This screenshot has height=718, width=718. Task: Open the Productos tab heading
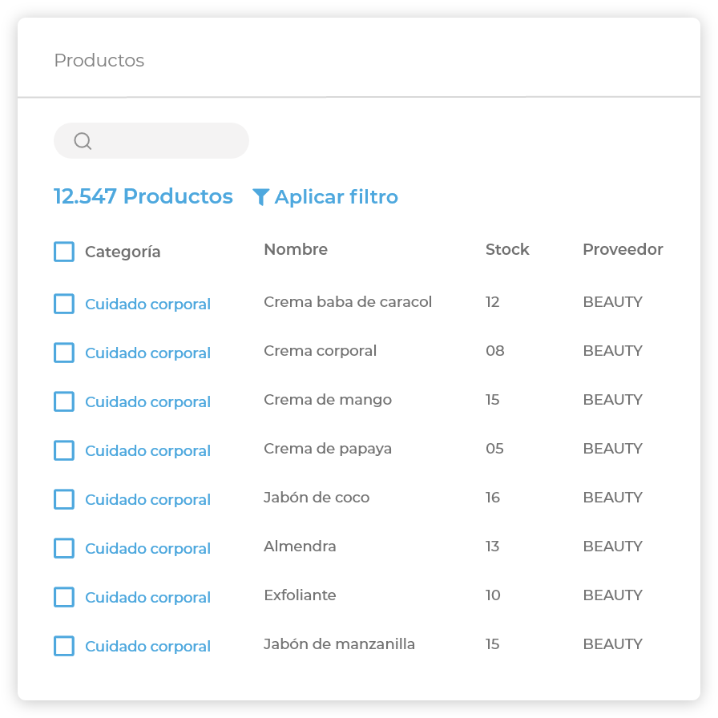click(99, 61)
